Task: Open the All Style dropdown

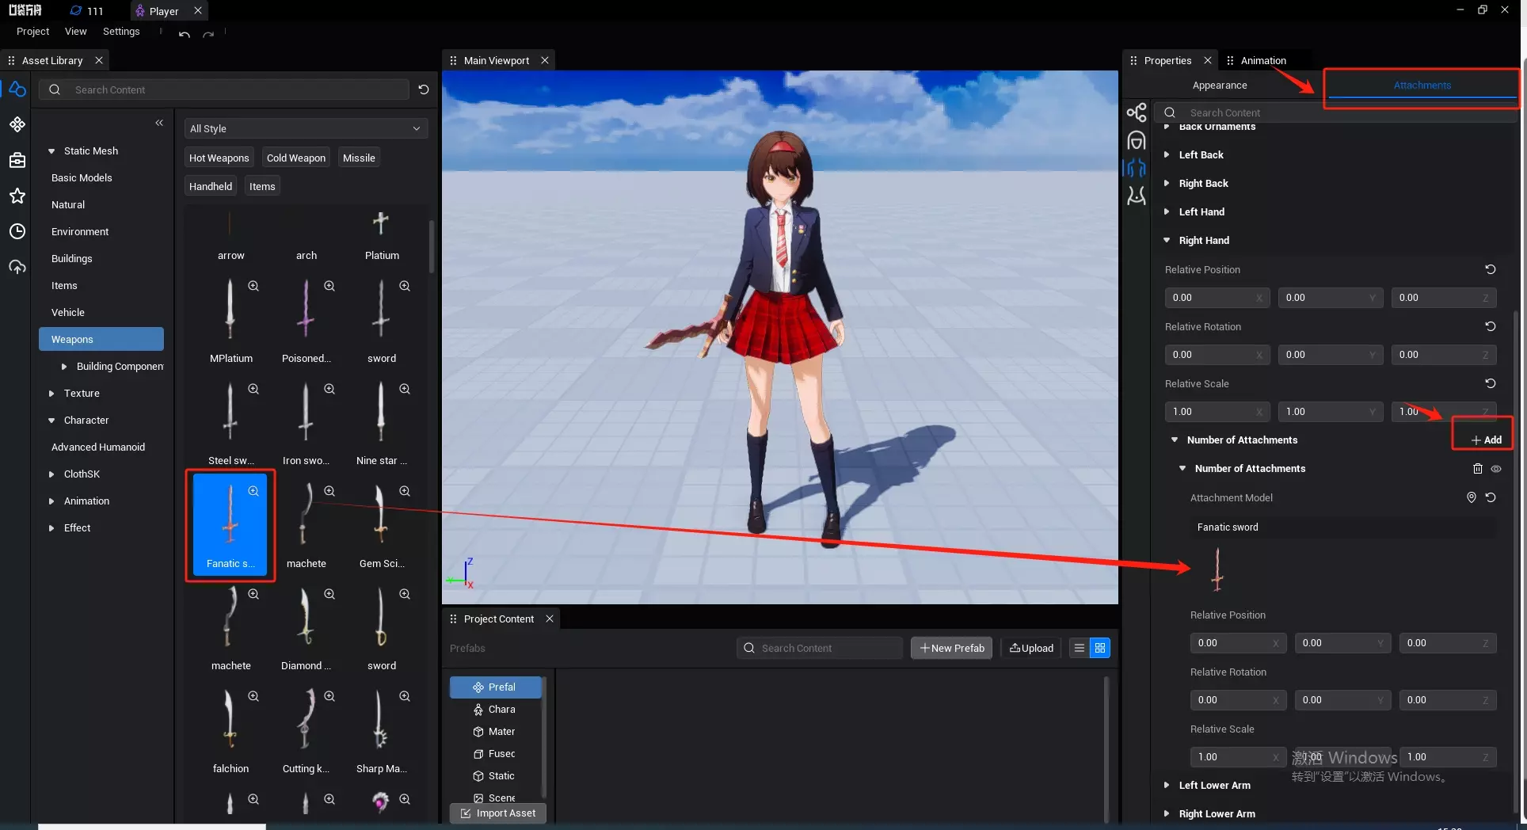Action: [x=306, y=128]
